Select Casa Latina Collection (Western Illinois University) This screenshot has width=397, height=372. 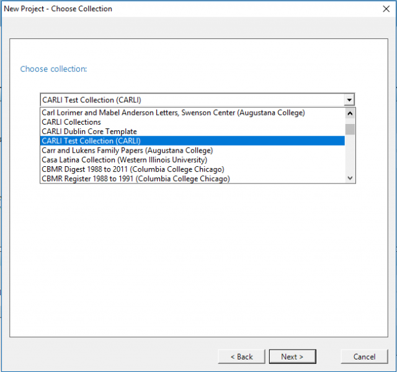point(192,160)
